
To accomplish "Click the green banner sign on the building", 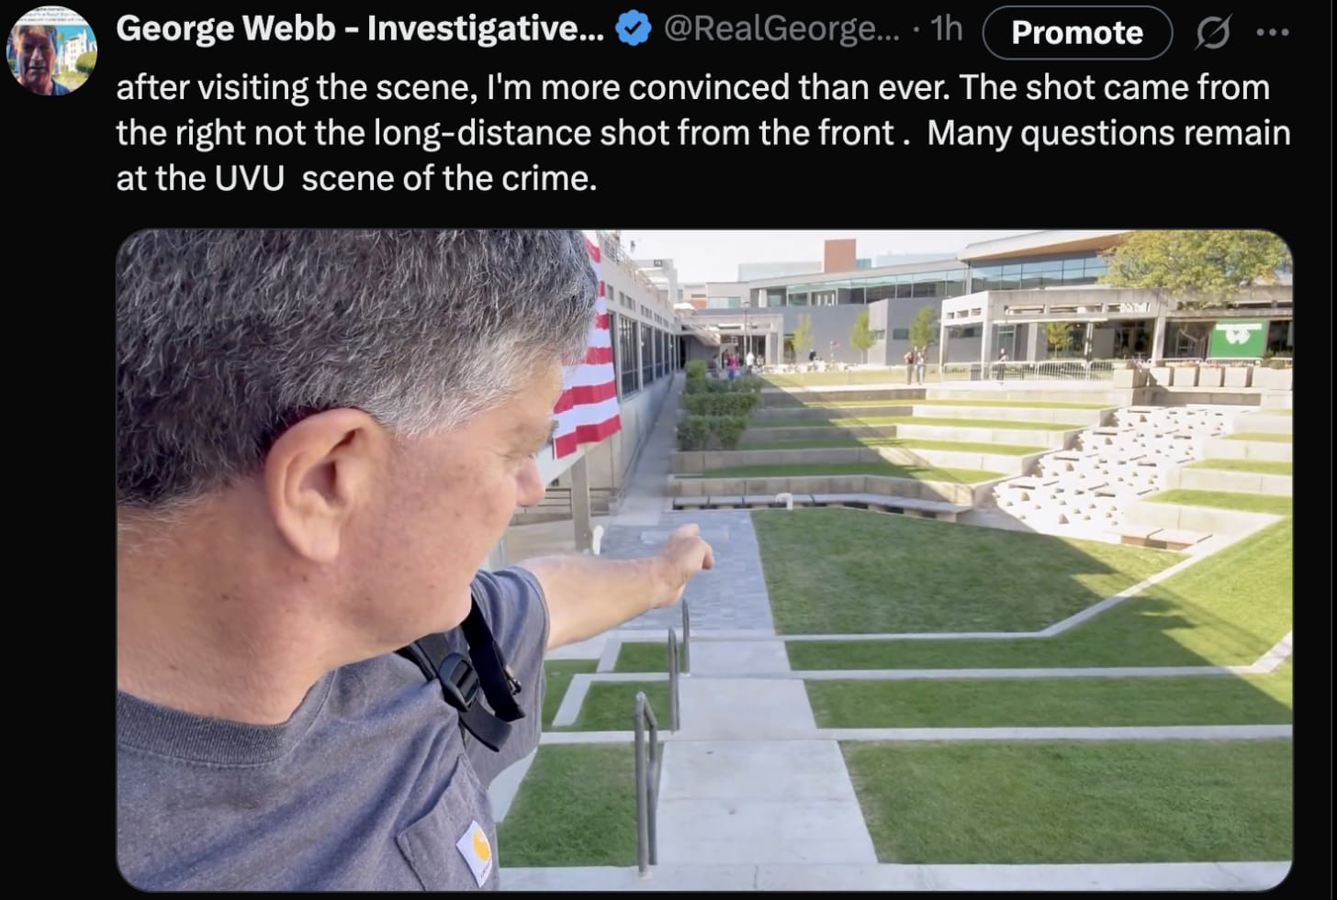I will [x=1237, y=339].
